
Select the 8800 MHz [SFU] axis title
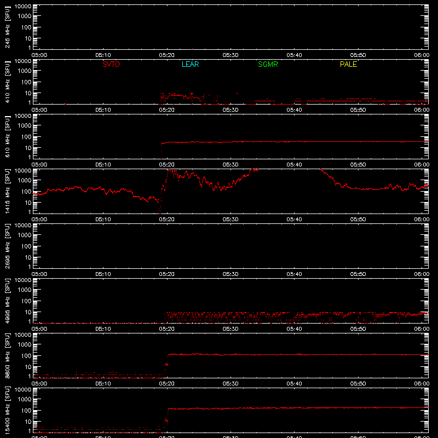pyautogui.click(x=7, y=356)
